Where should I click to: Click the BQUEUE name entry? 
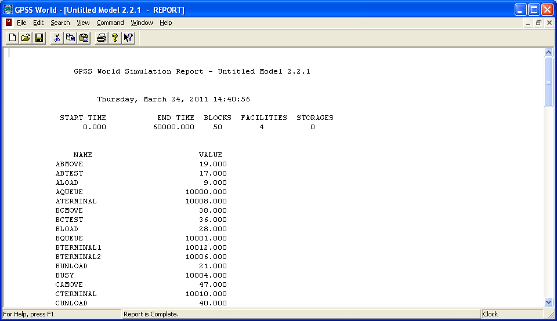tap(69, 238)
